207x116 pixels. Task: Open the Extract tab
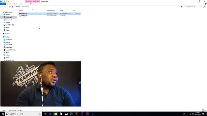point(32,4)
